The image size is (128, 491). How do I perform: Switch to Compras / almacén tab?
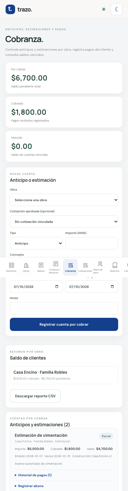(x=56, y=267)
